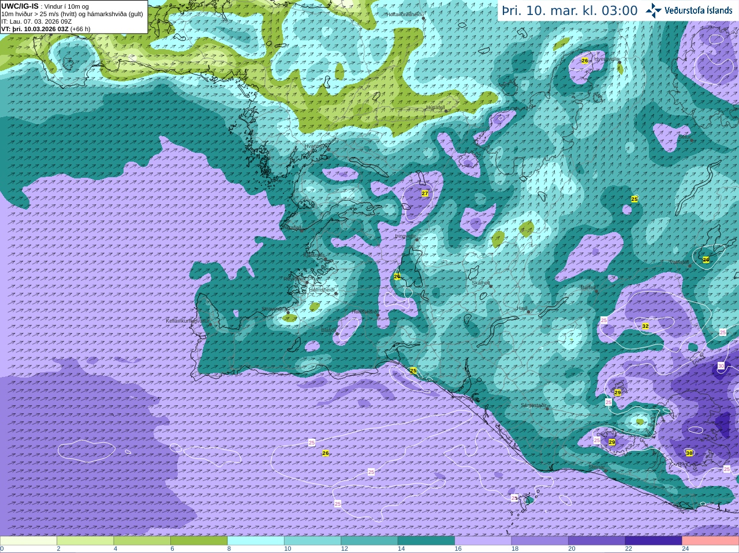
Task: Click the Húsafell station label
Action: [435, 107]
